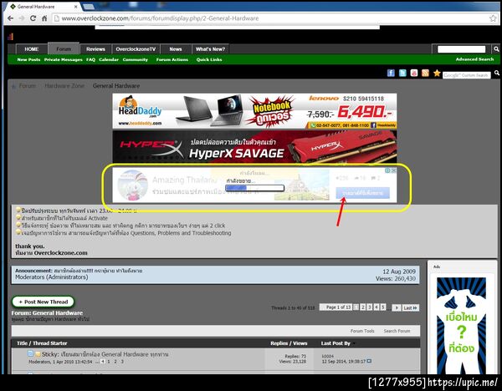Open Advanced Search link
Screen dimensions: 502x391
pos(474,59)
